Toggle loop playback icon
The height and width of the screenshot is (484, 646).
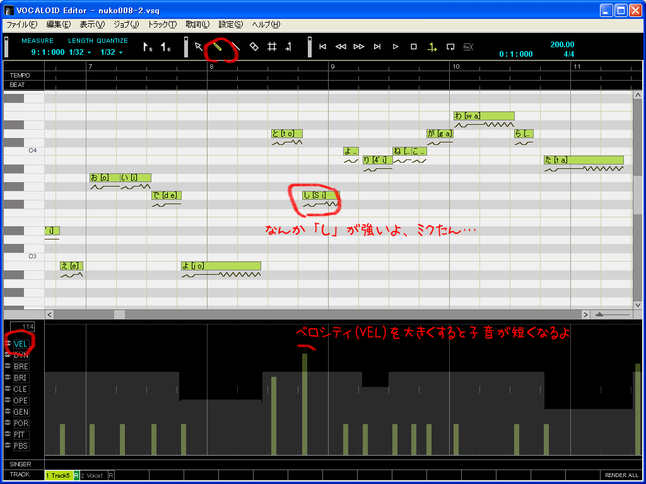pos(450,47)
